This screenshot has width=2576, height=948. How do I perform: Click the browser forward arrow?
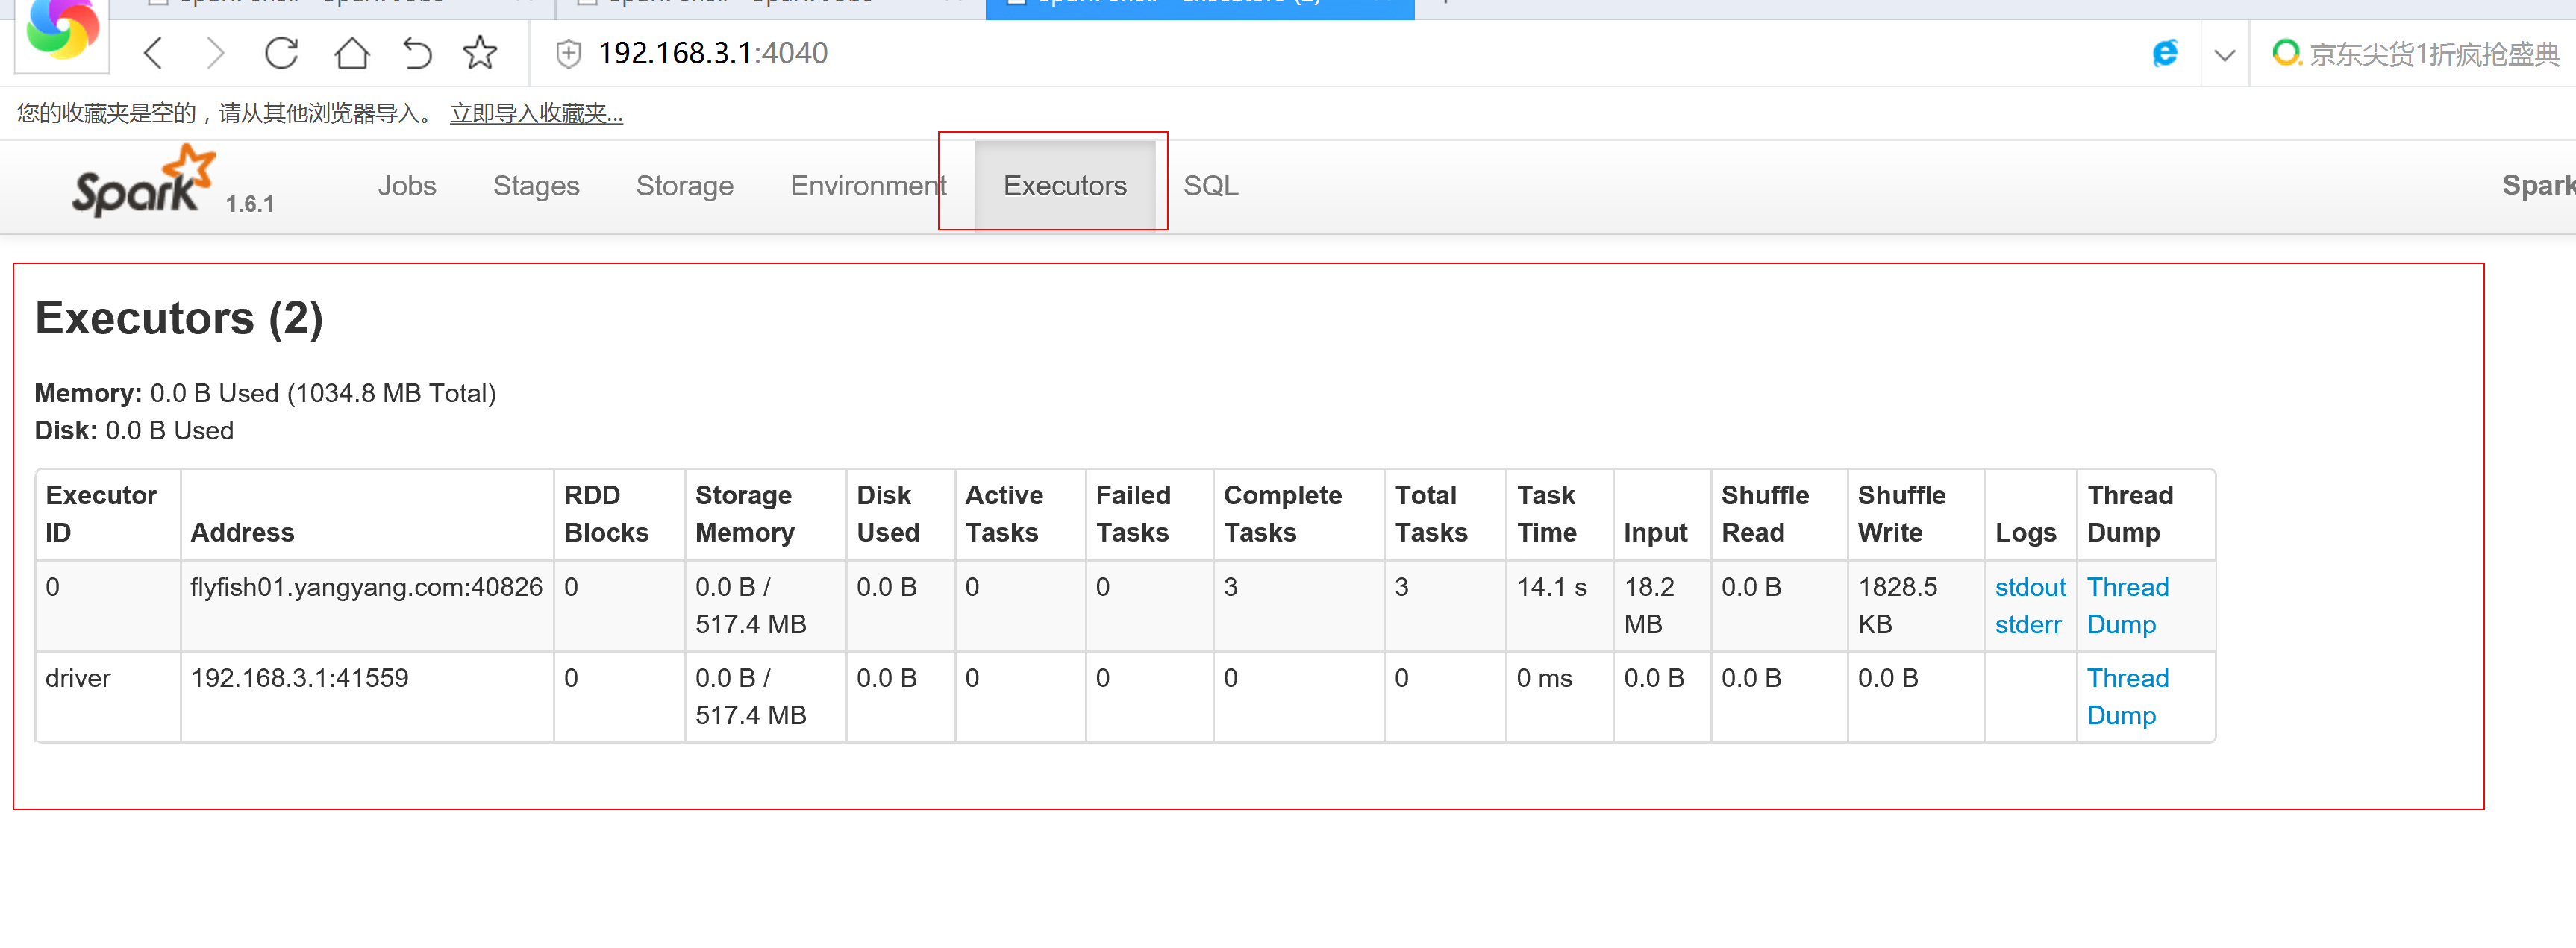click(215, 53)
